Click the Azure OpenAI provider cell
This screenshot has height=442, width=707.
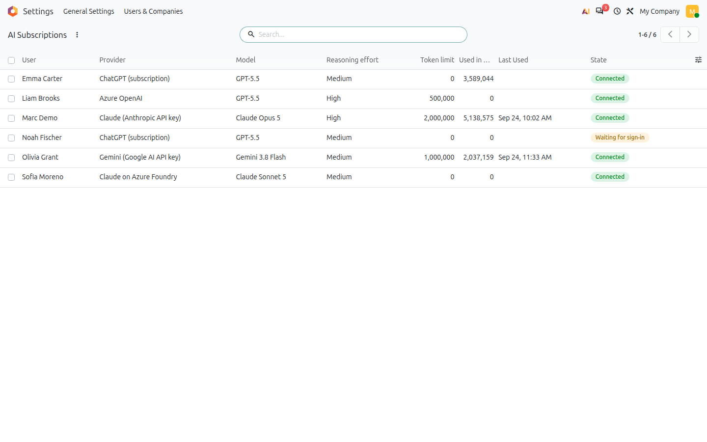click(x=121, y=98)
